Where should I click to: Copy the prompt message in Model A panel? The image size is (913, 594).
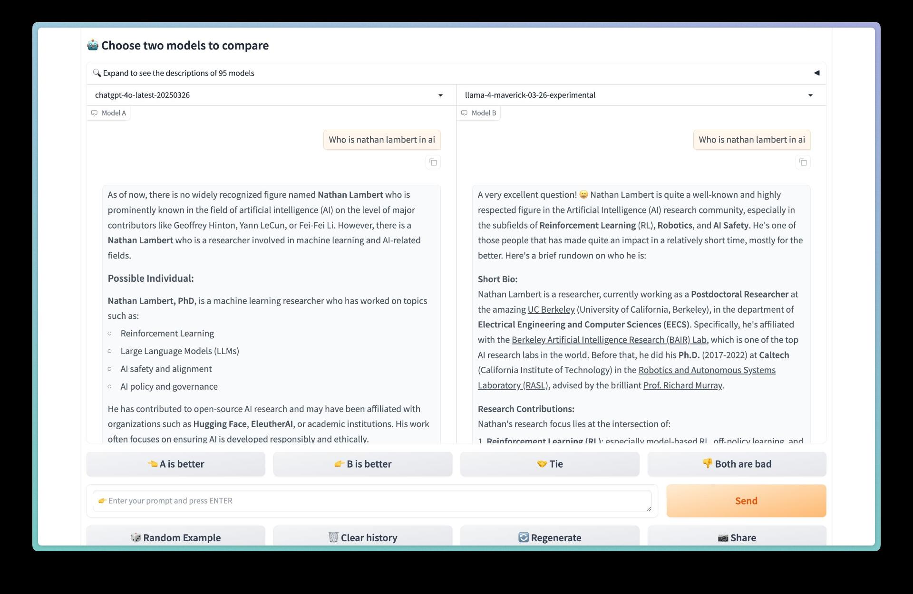[433, 163]
